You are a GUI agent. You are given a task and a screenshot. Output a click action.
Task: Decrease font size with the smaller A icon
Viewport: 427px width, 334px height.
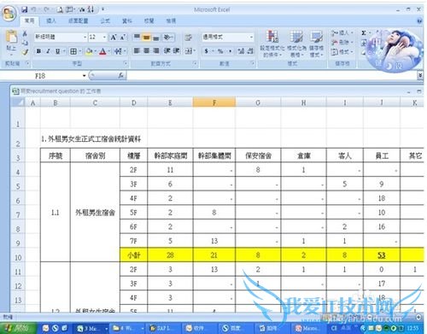123,38
